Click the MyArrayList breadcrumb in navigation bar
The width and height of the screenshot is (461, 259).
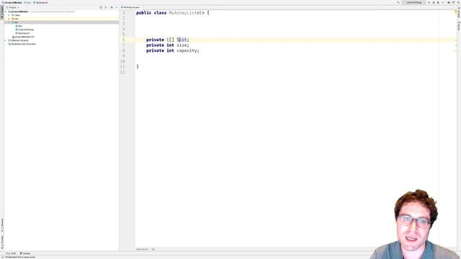[x=40, y=2]
